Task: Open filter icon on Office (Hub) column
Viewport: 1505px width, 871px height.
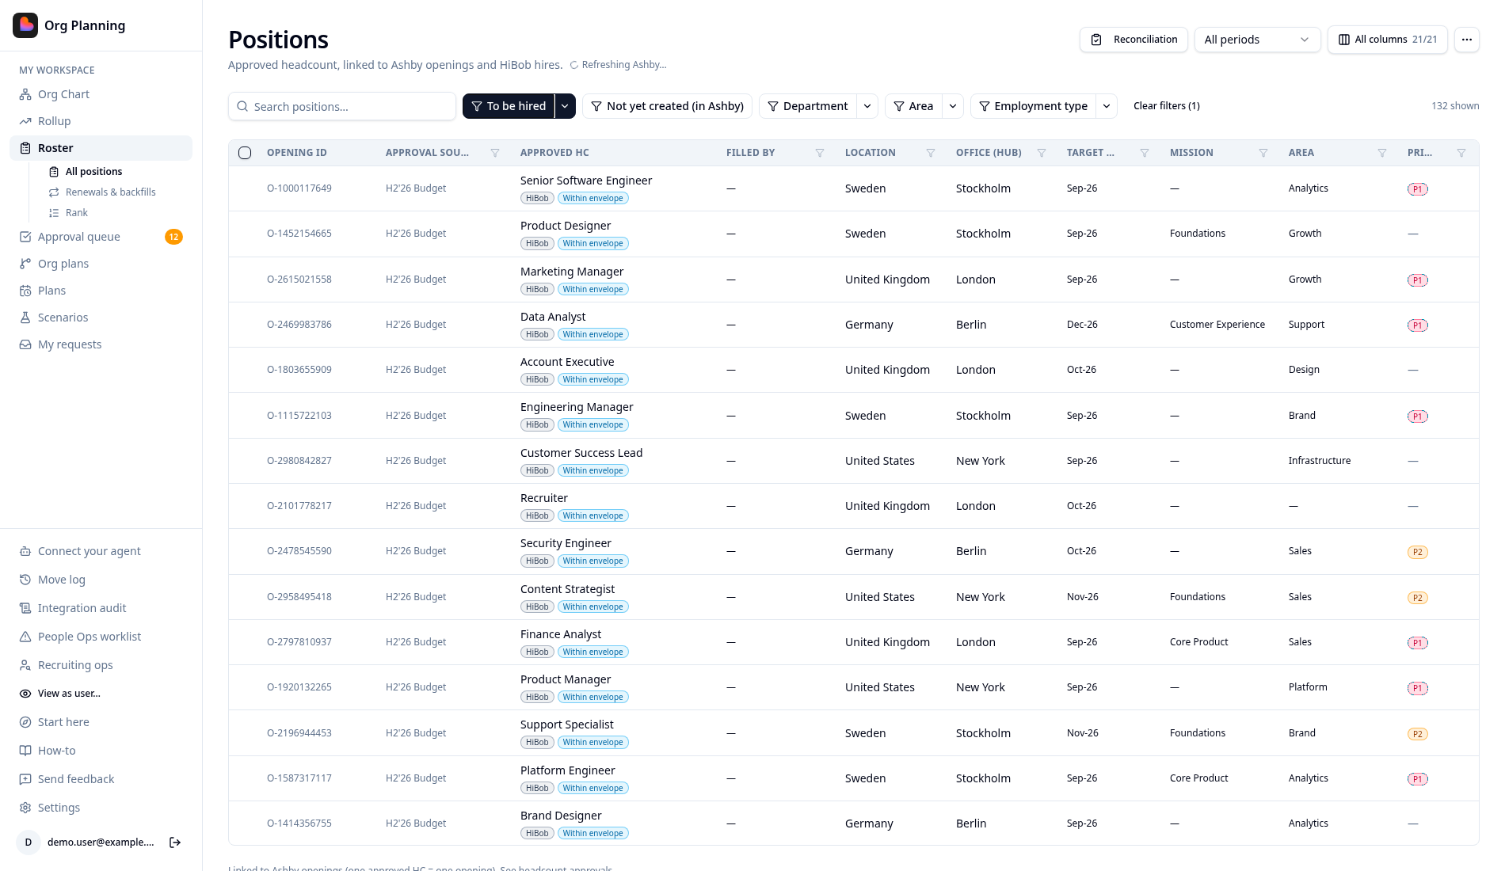Action: pyautogui.click(x=1042, y=153)
